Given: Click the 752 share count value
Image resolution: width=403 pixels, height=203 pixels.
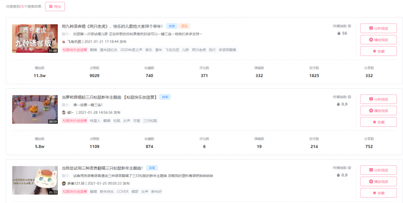Looking at the screenshot, I should 369,147.
